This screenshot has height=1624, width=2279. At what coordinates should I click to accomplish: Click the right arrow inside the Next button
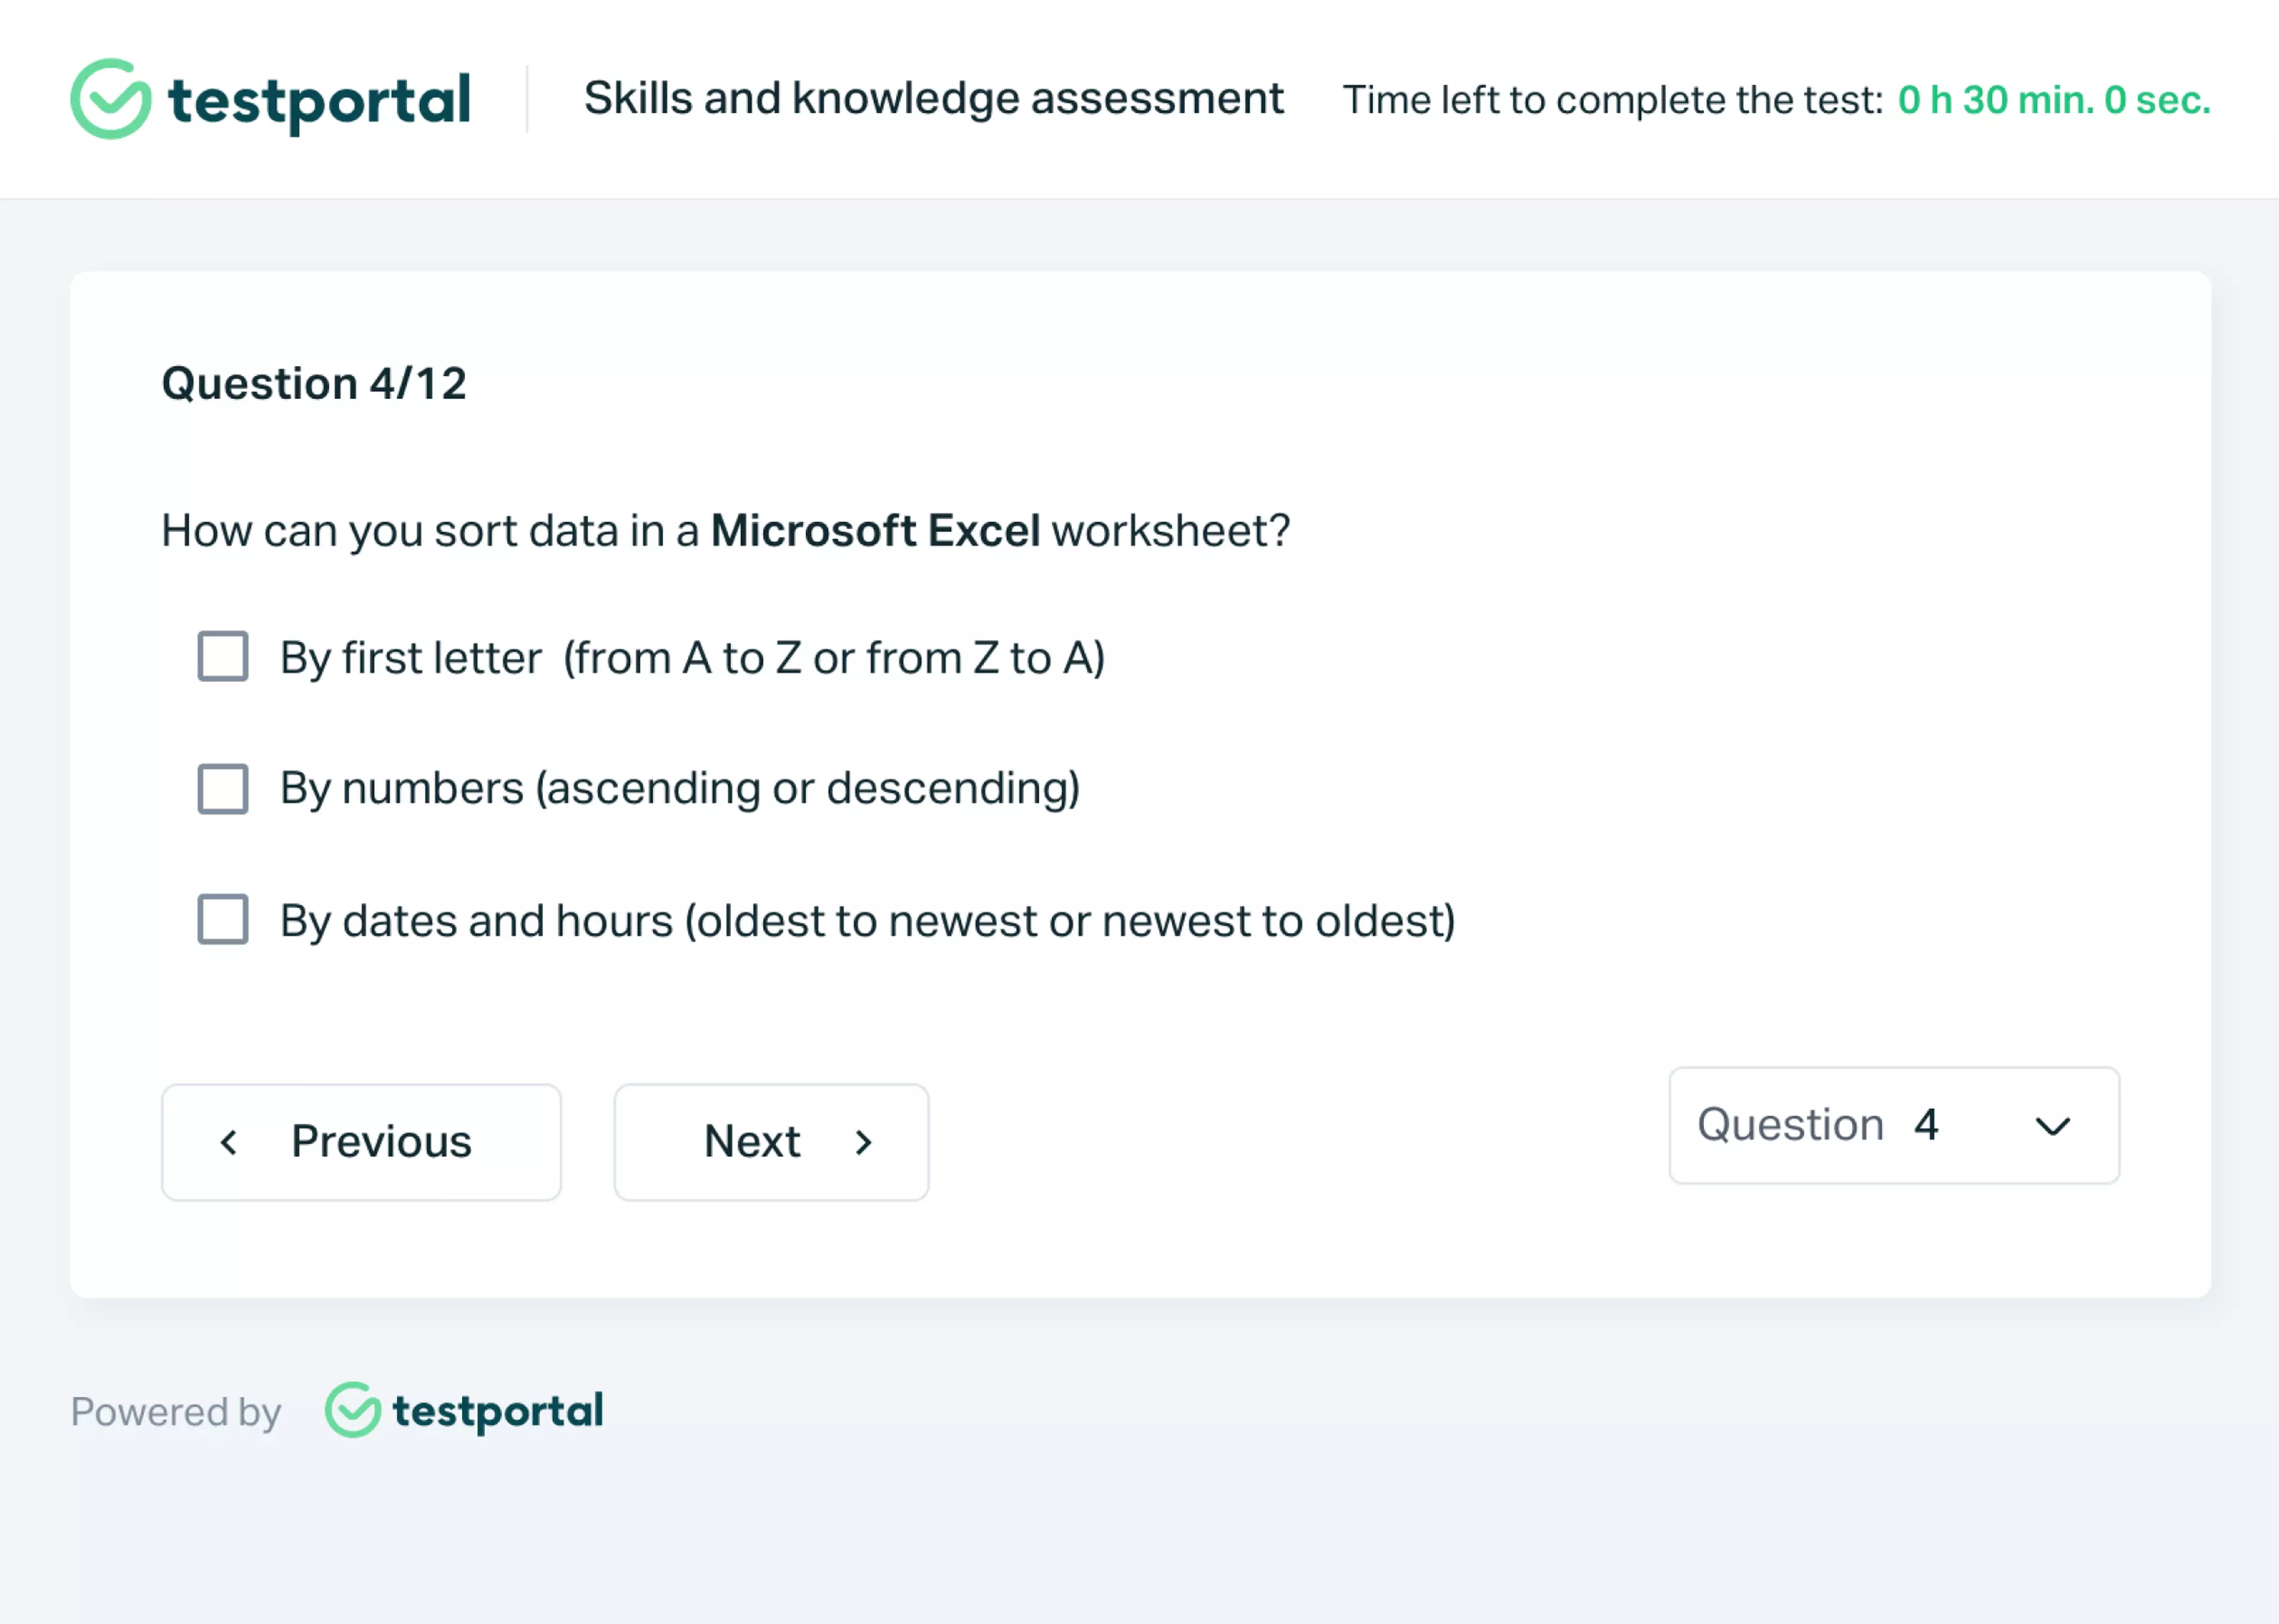click(863, 1141)
